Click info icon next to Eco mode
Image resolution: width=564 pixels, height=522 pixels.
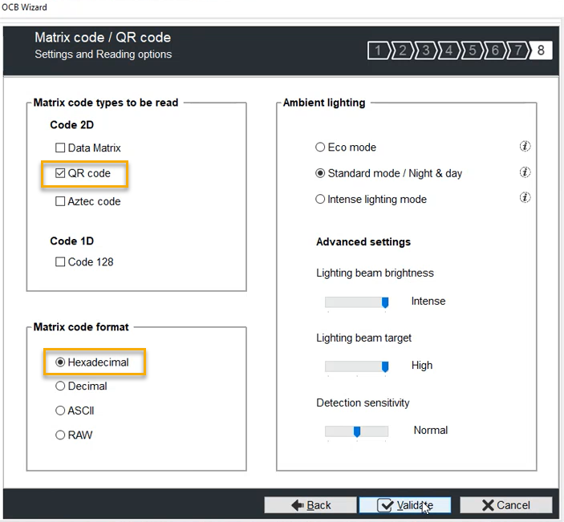525,147
